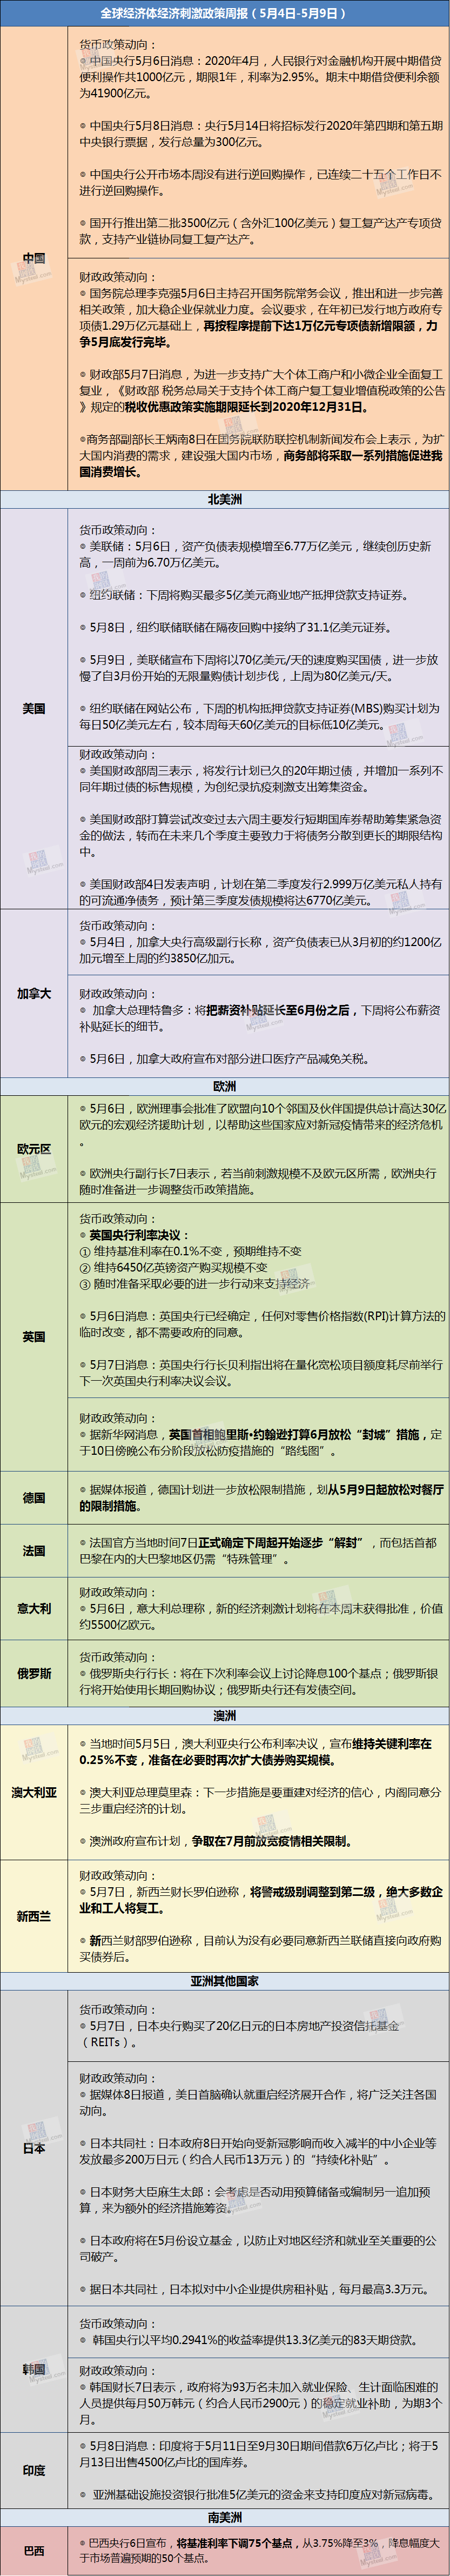Click the 欧洲央行副行长7日表示 bullet
Viewport: 450px width, 2576px height.
tap(258, 1181)
